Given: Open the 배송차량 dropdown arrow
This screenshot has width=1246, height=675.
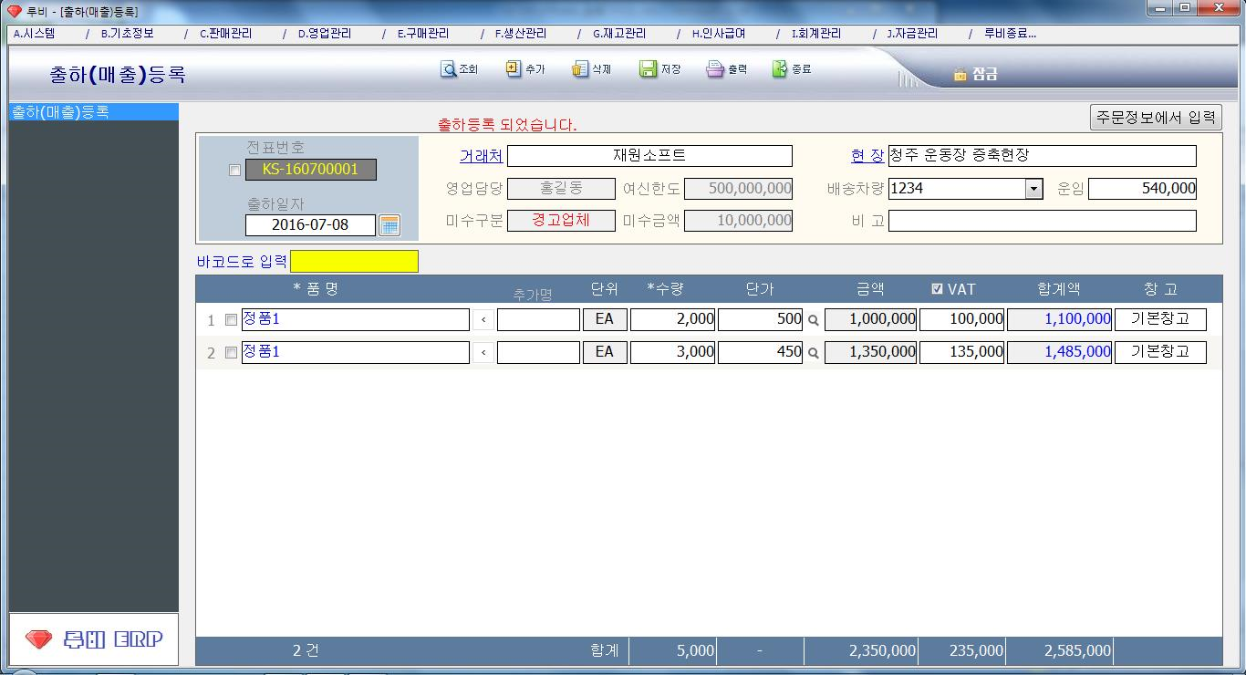Looking at the screenshot, I should pyautogui.click(x=1033, y=189).
